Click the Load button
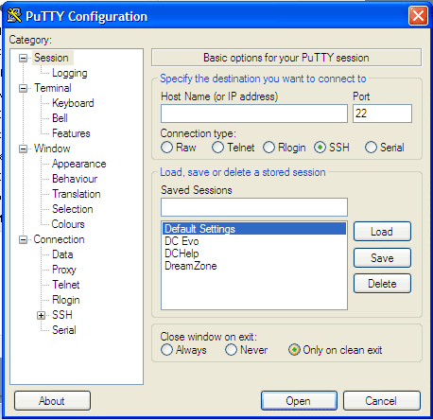433x420 pixels. tap(382, 232)
